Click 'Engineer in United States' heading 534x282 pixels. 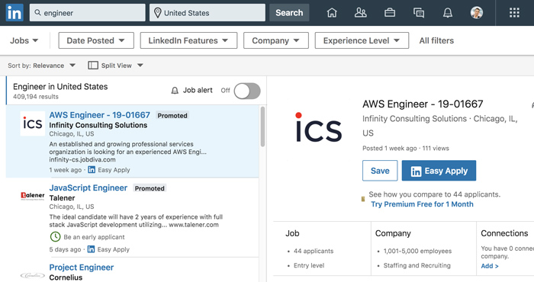[x=60, y=87]
